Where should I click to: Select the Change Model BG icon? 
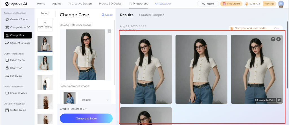[7, 27]
